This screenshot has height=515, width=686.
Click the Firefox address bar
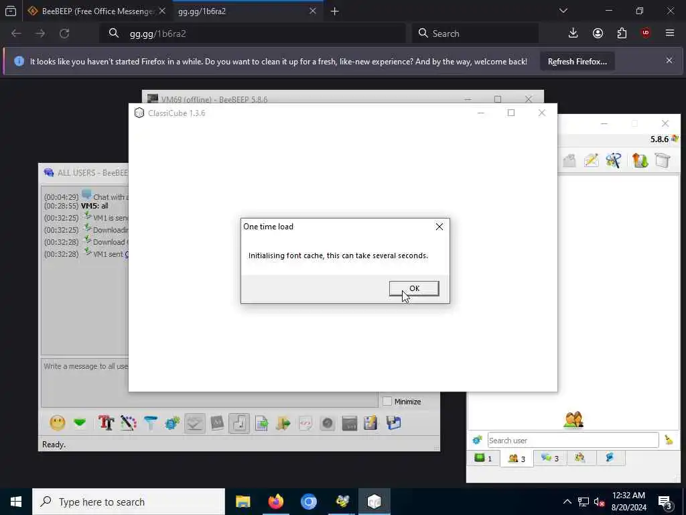tap(253, 34)
